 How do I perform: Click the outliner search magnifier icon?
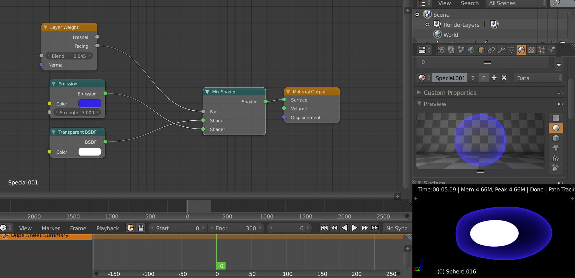point(556,3)
